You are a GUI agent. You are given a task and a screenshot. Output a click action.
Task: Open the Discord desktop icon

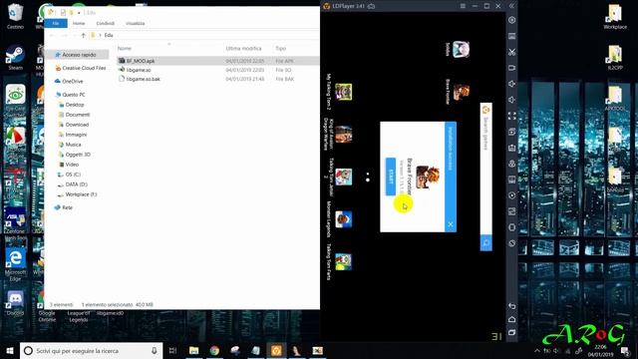15,303
